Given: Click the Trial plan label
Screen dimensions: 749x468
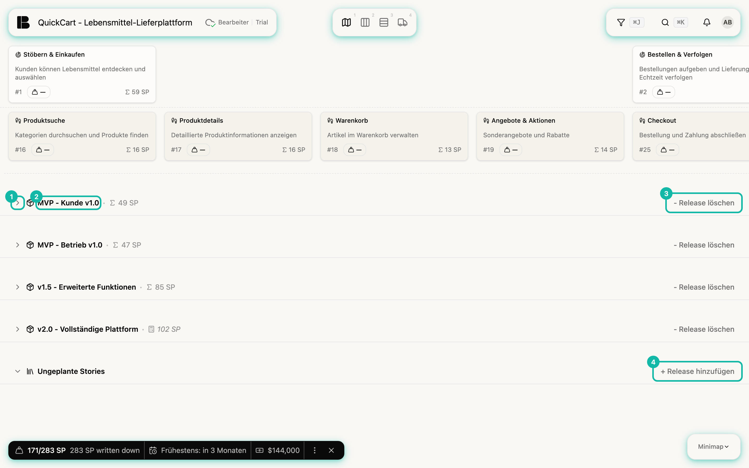Looking at the screenshot, I should (x=262, y=22).
